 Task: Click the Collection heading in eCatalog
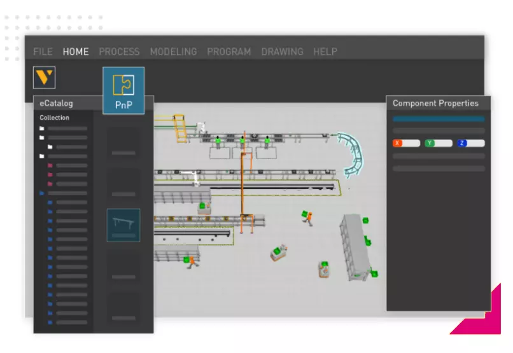click(x=54, y=118)
